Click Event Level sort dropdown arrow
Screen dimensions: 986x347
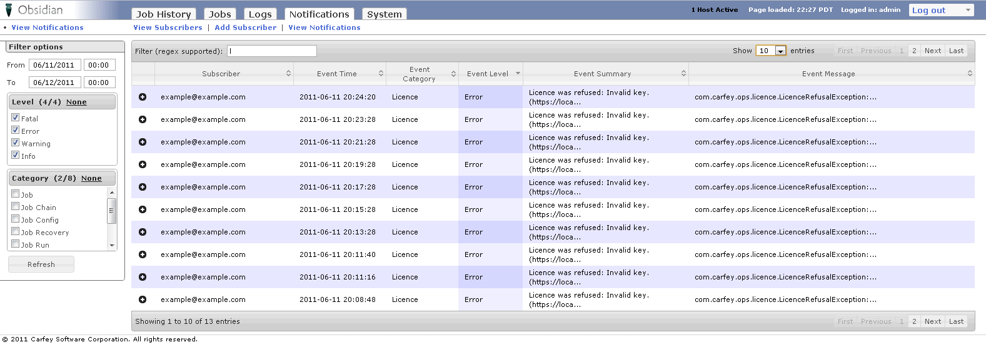(x=518, y=74)
